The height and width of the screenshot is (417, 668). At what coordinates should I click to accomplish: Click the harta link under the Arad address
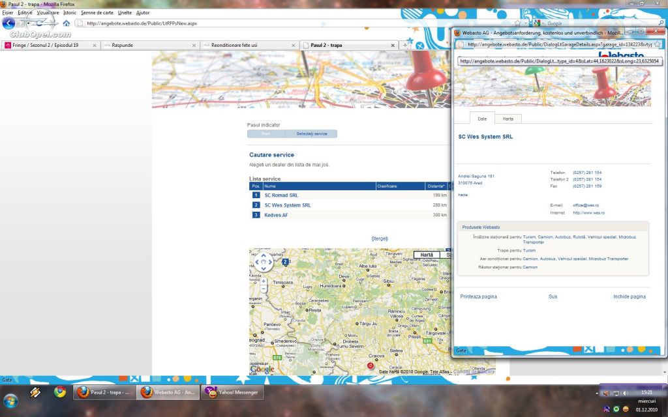463,195
